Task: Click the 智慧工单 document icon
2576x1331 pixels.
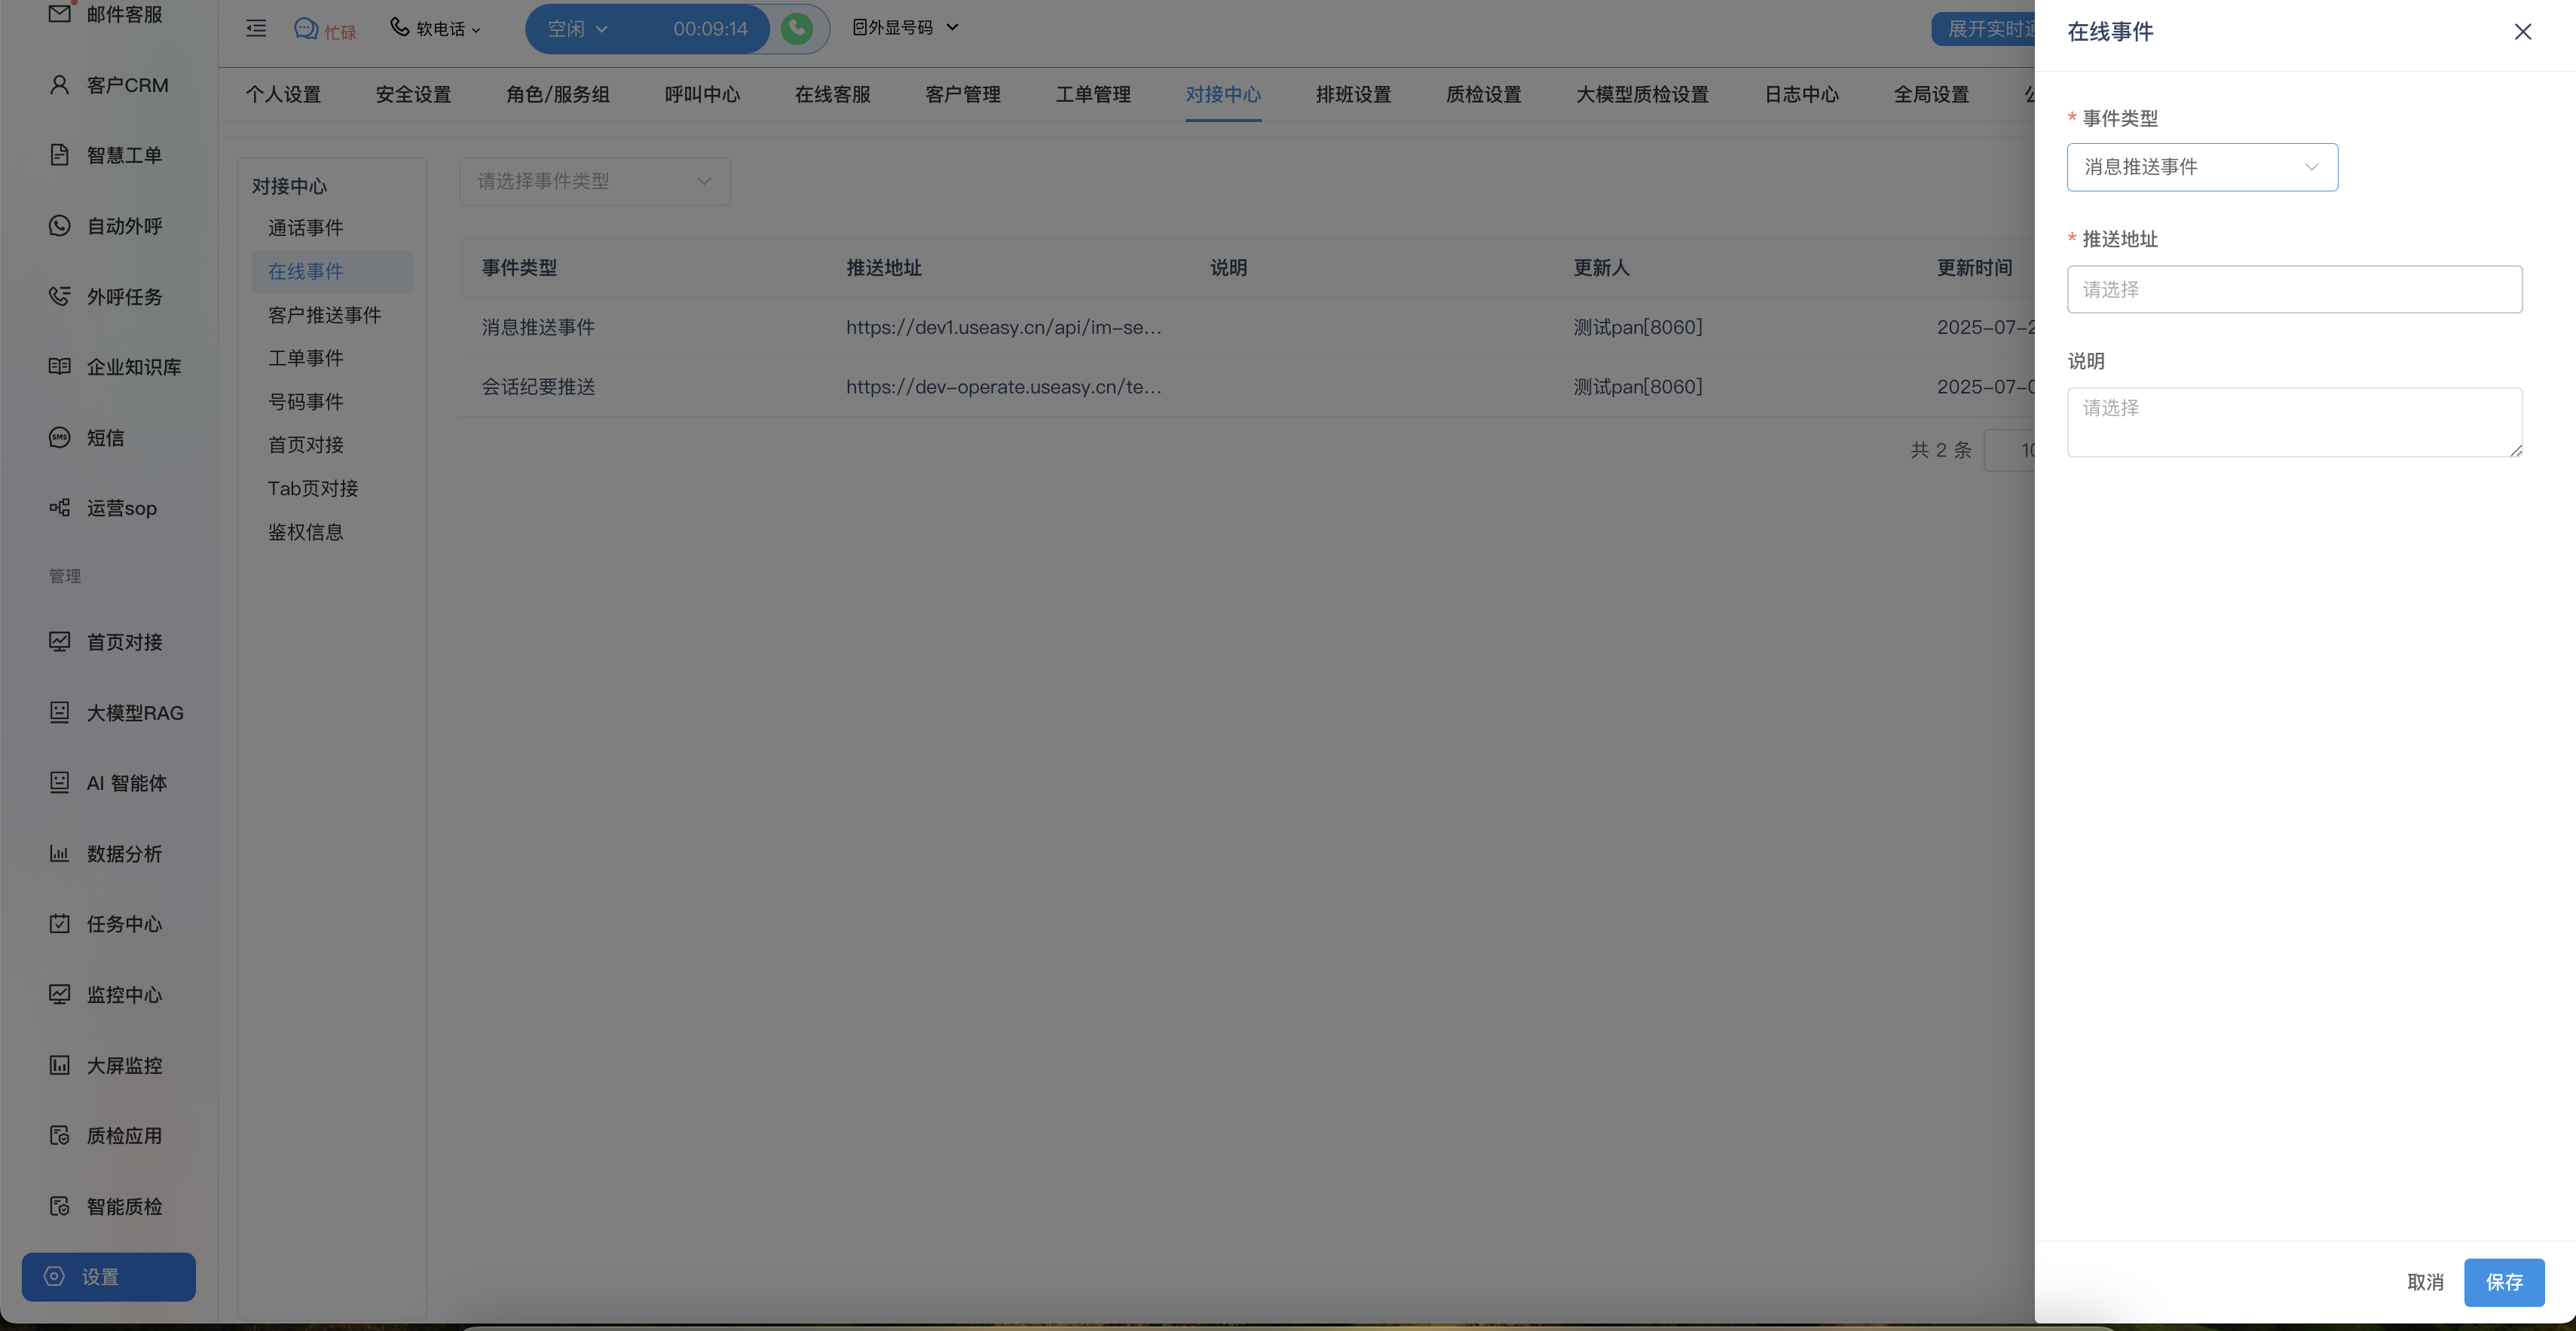Action: (60, 155)
